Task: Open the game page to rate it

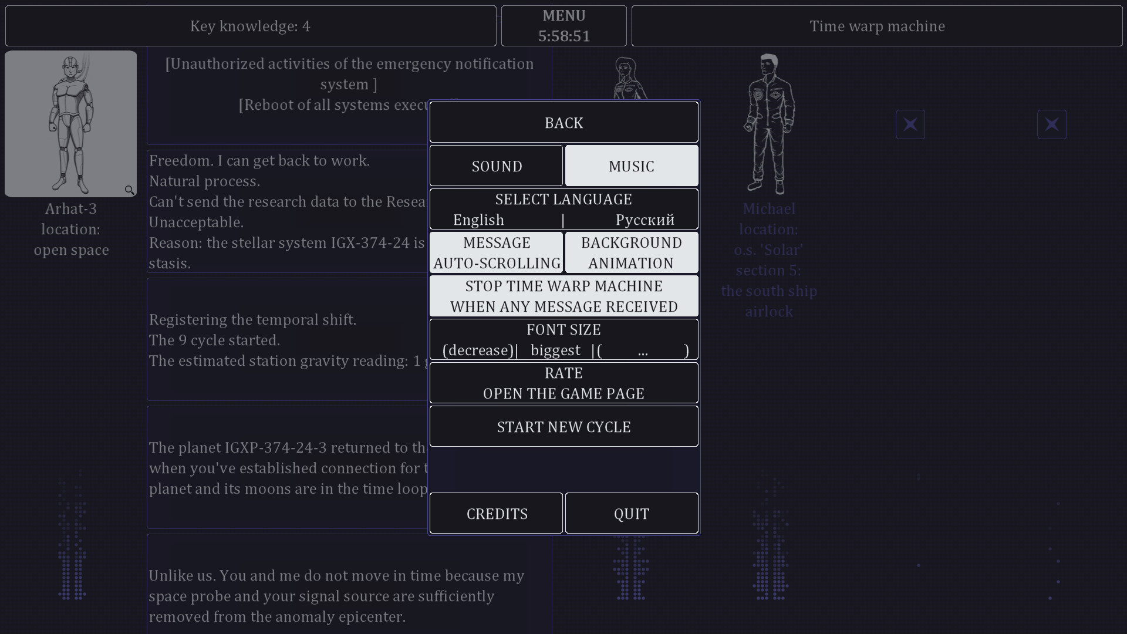Action: 563,383
